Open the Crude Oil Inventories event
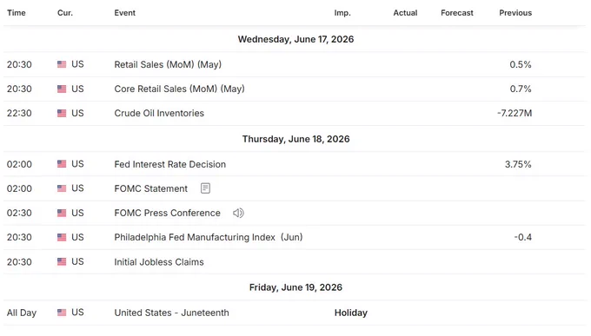 [x=159, y=113]
